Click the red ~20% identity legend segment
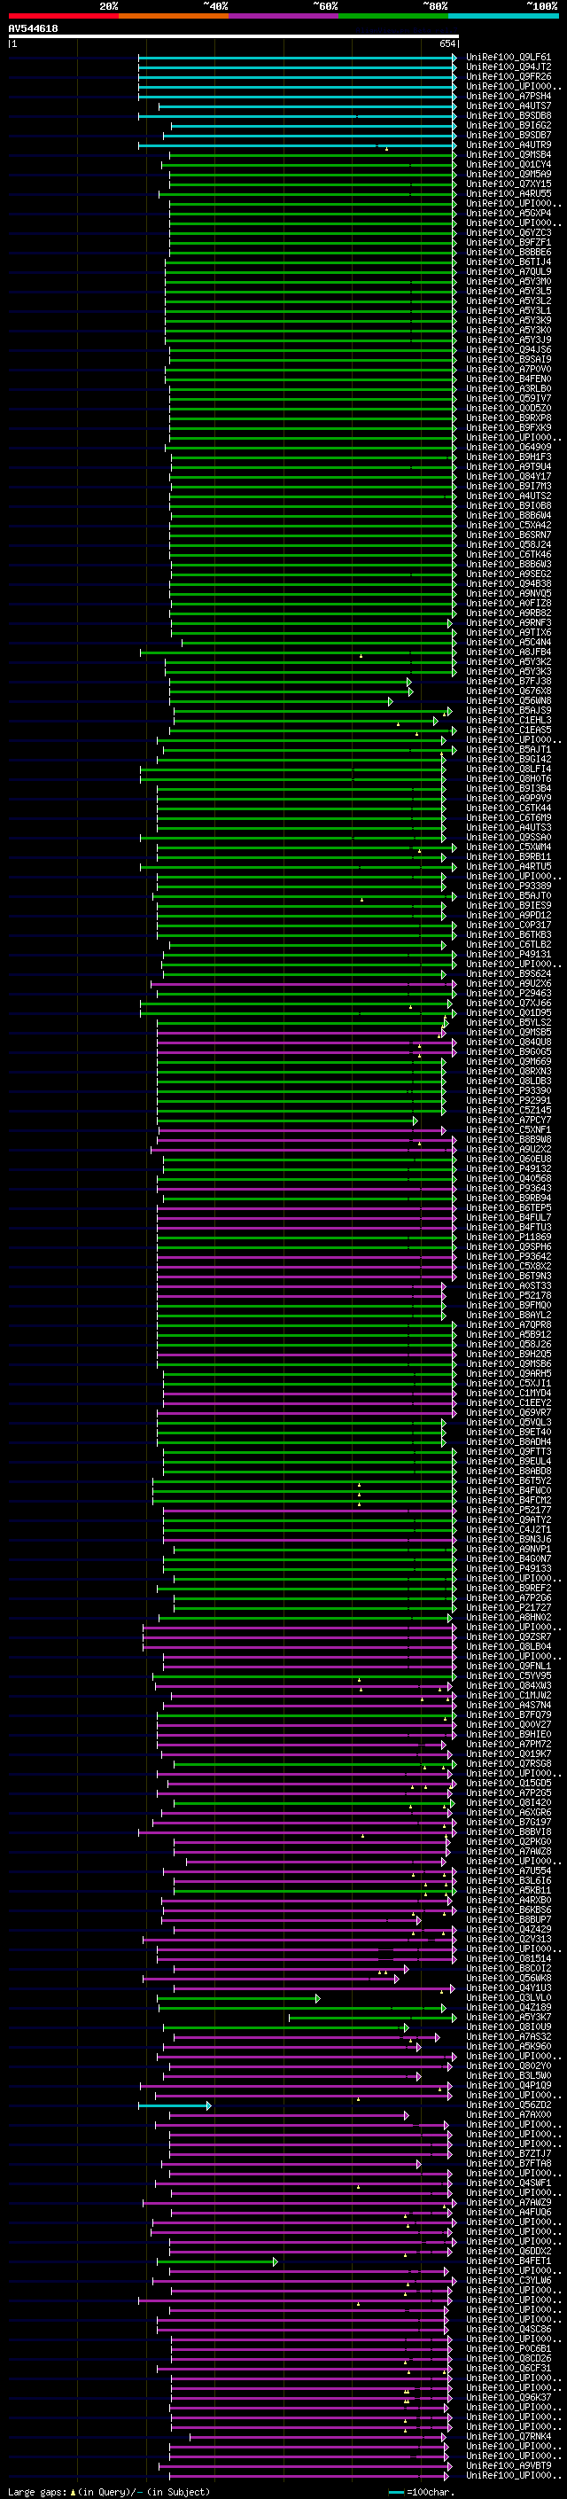The width and height of the screenshot is (567, 2499). point(63,16)
